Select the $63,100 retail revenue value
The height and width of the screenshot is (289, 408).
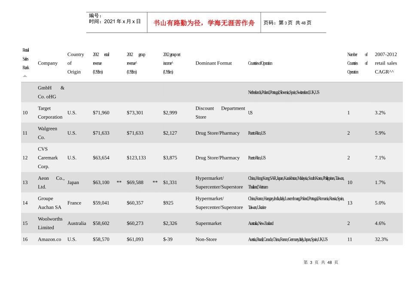click(101, 182)
